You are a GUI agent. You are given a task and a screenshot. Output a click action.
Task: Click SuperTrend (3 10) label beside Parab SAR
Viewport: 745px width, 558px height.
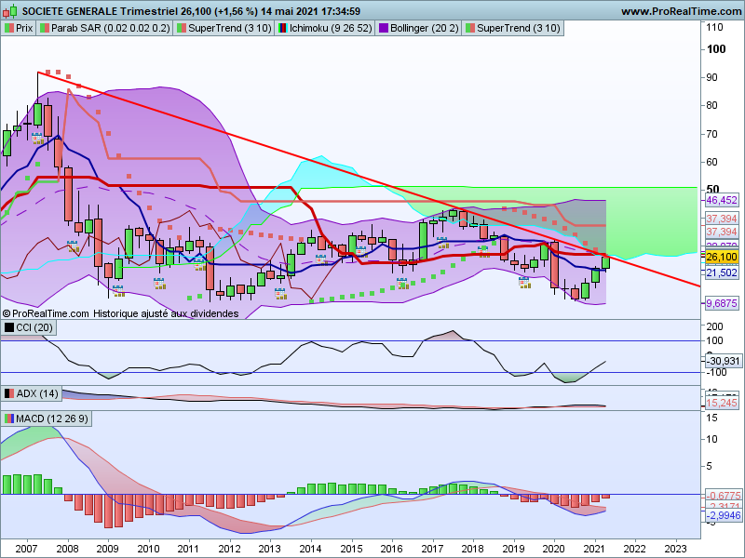point(223,28)
